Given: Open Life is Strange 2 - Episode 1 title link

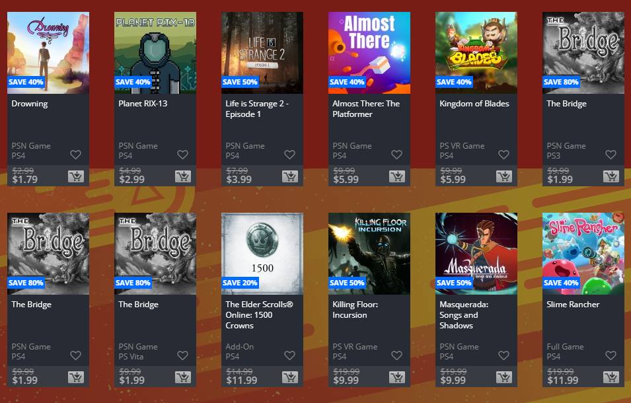Looking at the screenshot, I should tap(257, 108).
